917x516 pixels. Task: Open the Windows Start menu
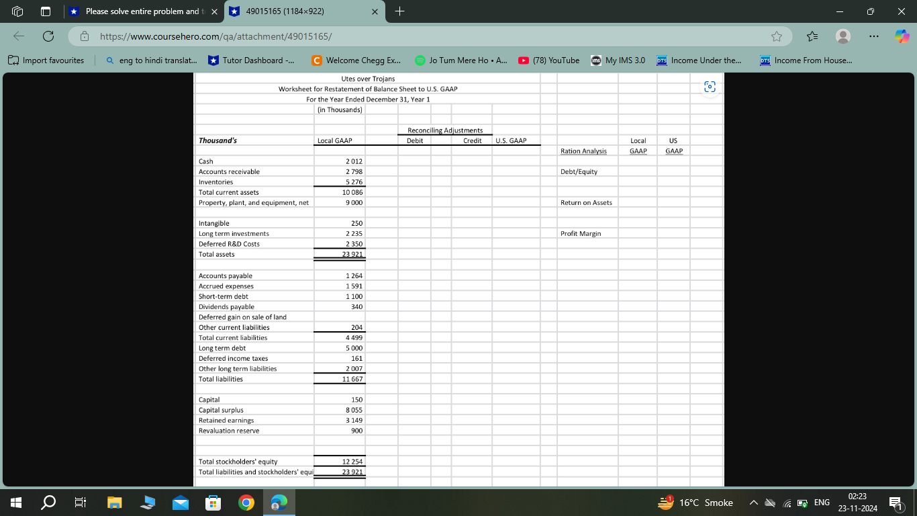coord(15,502)
